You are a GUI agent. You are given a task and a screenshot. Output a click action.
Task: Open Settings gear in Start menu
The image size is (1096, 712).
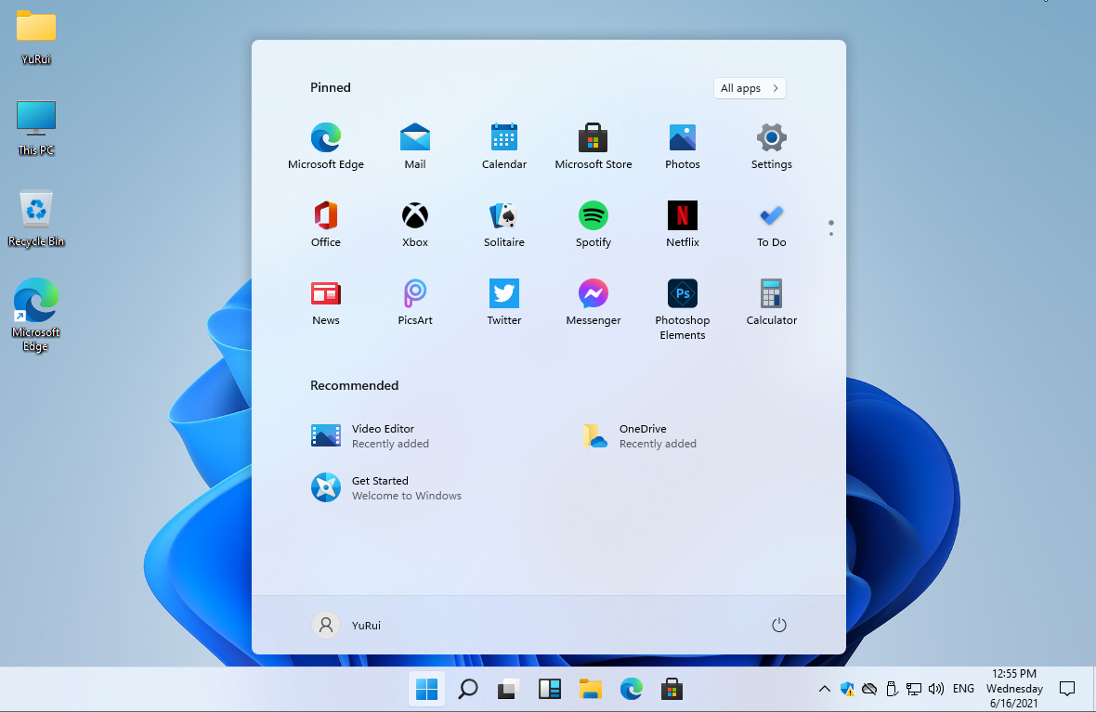click(772, 146)
